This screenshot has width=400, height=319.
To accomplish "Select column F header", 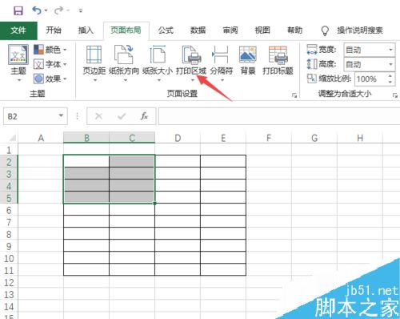I will [x=269, y=138].
